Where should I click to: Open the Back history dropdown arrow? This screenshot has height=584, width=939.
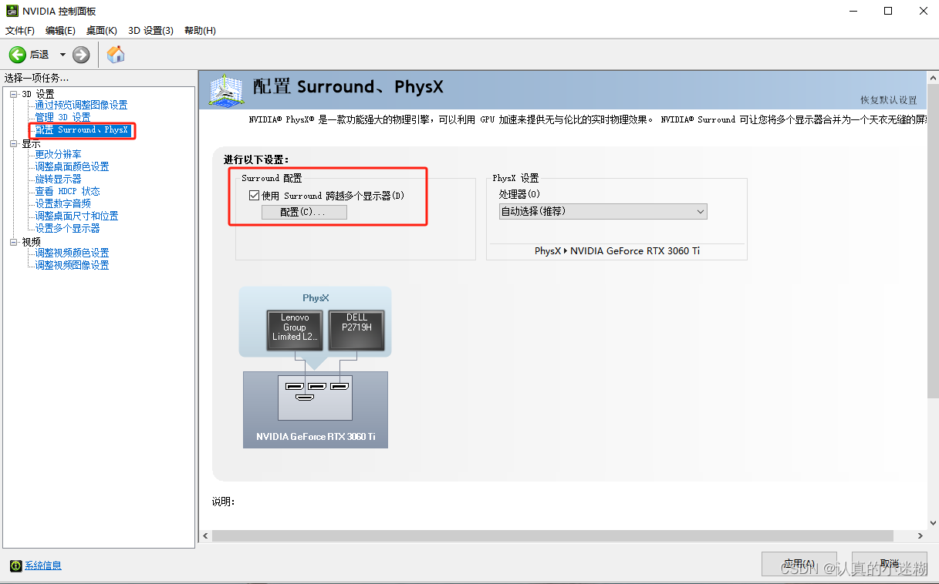(x=62, y=55)
